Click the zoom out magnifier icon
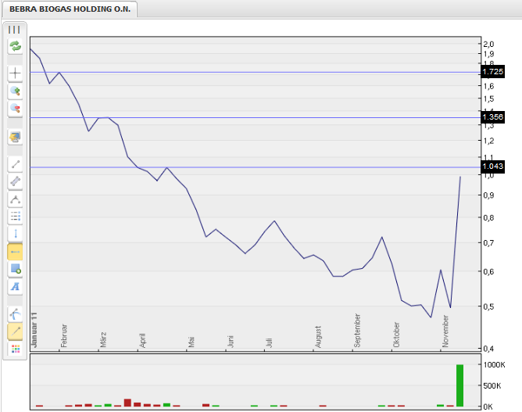The width and height of the screenshot is (522, 412). [15, 109]
